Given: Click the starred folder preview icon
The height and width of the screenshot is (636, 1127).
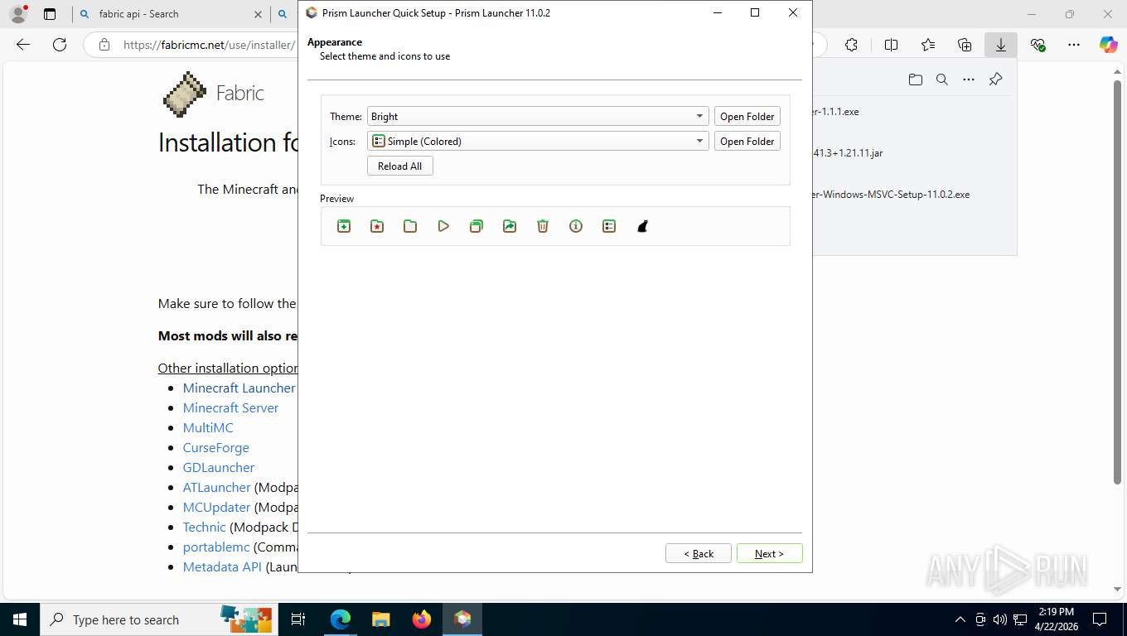Looking at the screenshot, I should tap(377, 226).
